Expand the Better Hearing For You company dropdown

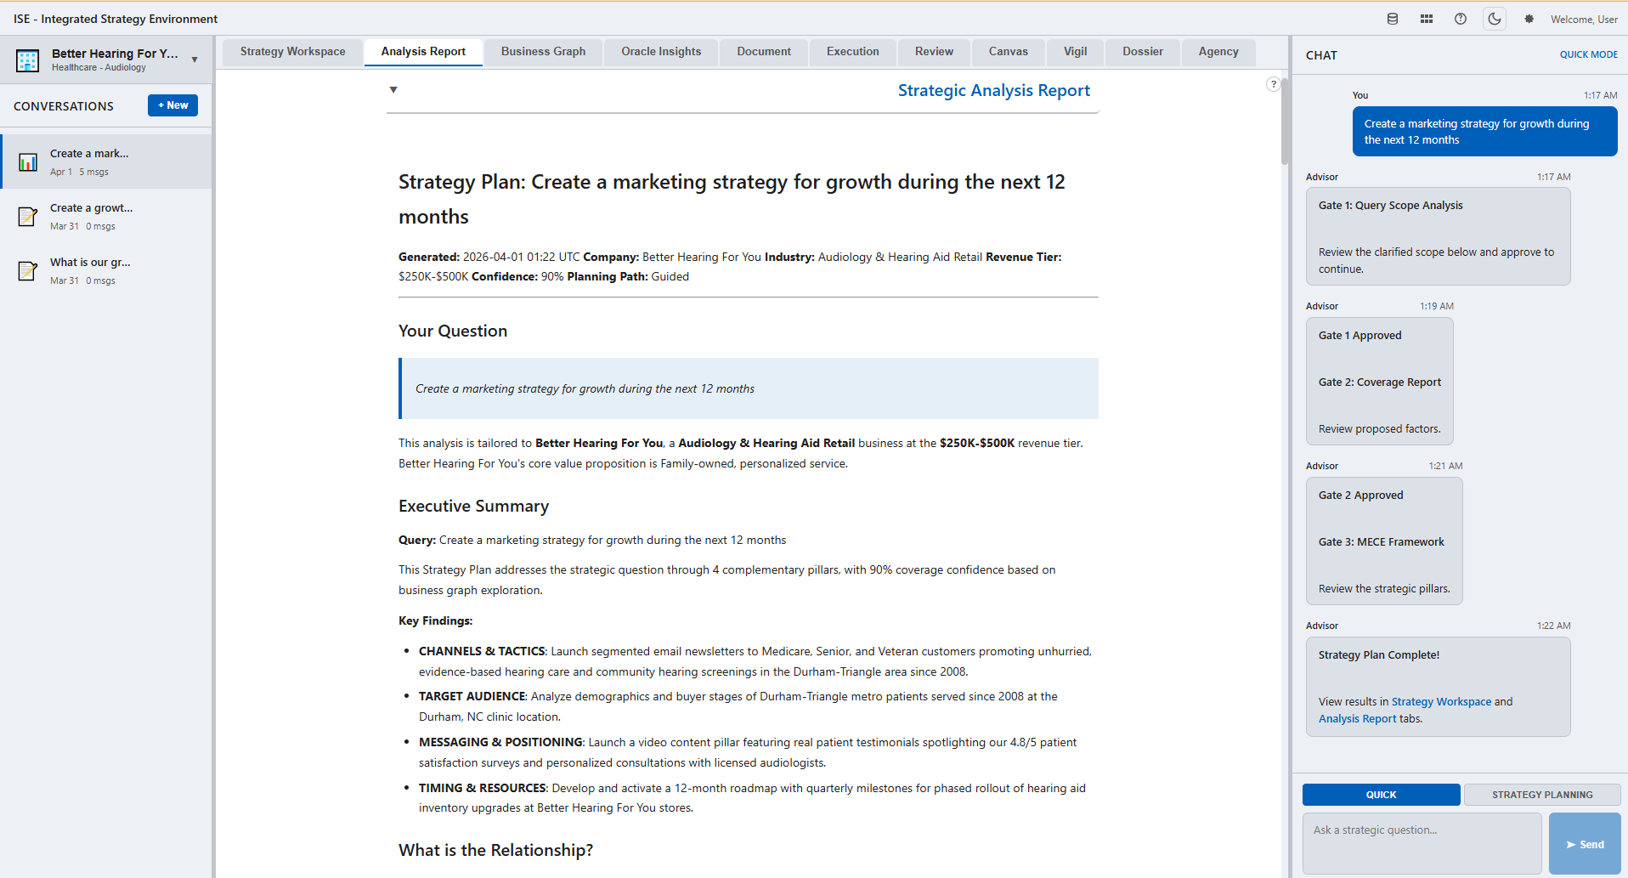[195, 59]
